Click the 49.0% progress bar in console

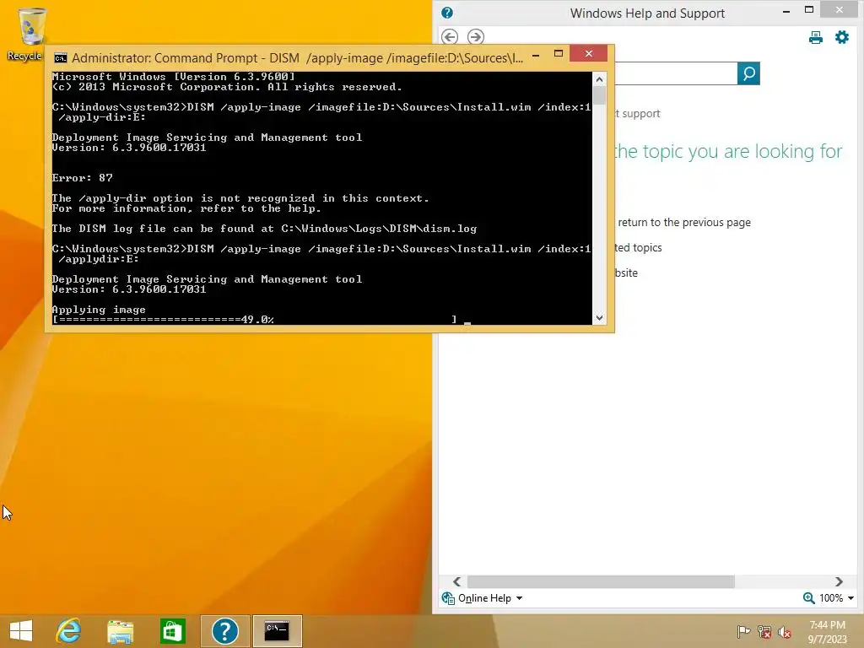pos(255,320)
